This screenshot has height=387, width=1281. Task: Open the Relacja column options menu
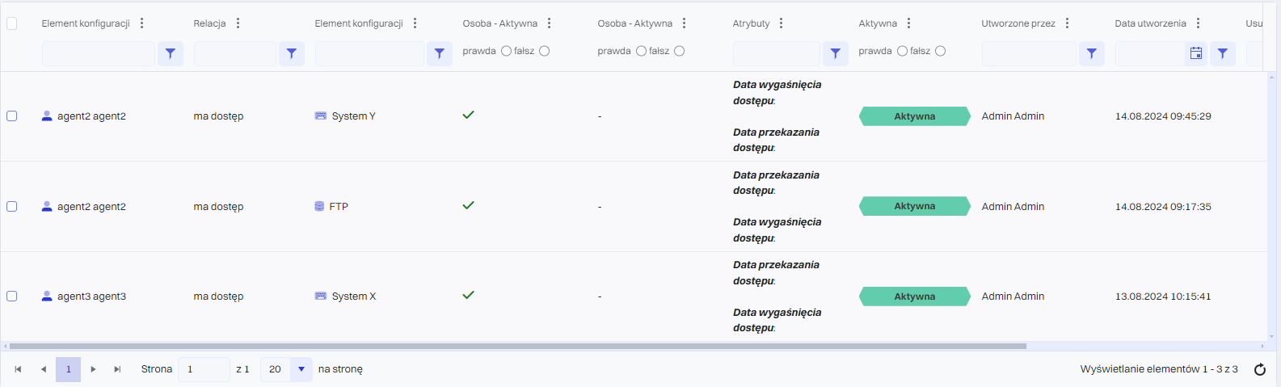(x=238, y=23)
